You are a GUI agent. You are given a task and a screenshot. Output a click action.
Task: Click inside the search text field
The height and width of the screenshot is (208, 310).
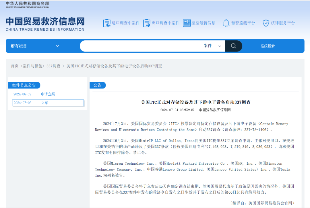(141, 46)
